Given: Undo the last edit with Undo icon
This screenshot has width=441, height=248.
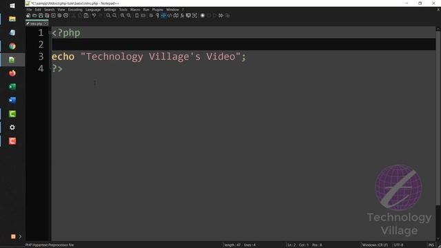Looking at the screenshot, I should pyautogui.click(x=94, y=15).
